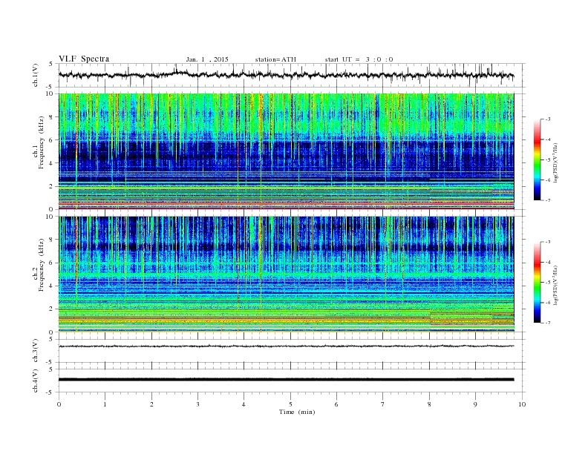Click the ch.1(V) waveform axis label

(x=36, y=75)
